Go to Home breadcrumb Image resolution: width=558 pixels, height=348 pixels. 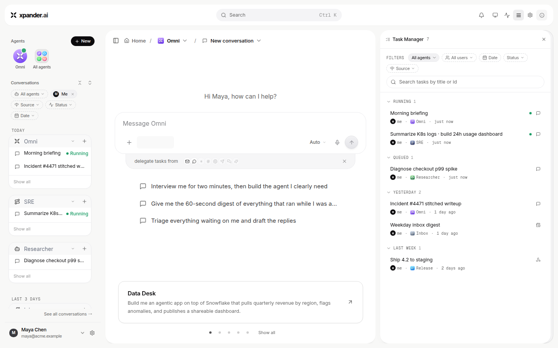pos(135,41)
